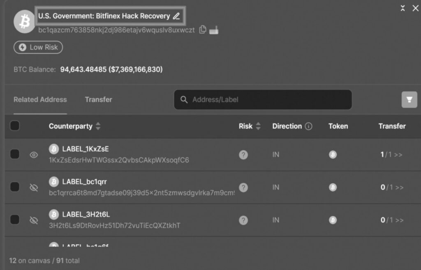421x270 pixels.
Task: Select the LABEL_bc1qrr row checkbox
Action: (15, 187)
